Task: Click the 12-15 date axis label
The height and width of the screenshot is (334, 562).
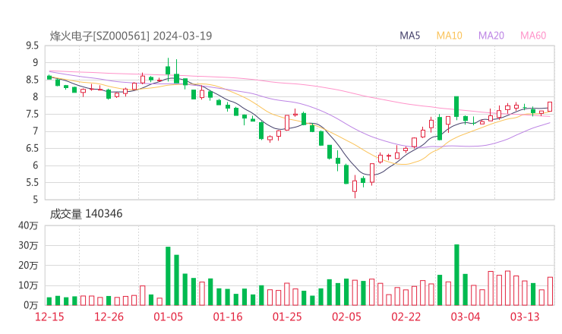Action: (x=49, y=317)
